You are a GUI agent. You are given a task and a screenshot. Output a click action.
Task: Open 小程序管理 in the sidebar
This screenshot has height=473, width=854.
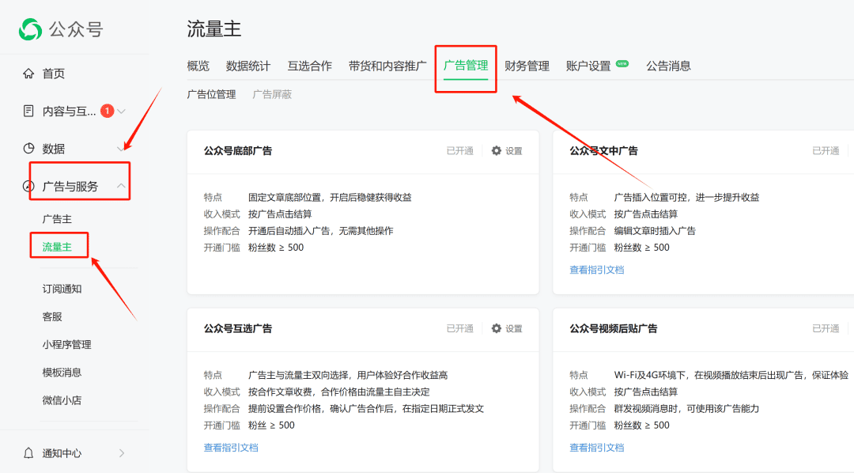67,344
